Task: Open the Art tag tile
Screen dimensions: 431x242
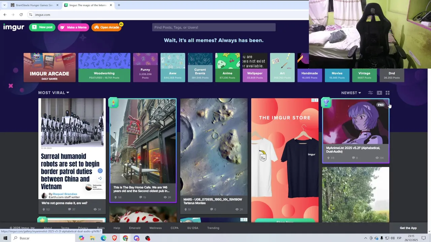Action: (282, 68)
